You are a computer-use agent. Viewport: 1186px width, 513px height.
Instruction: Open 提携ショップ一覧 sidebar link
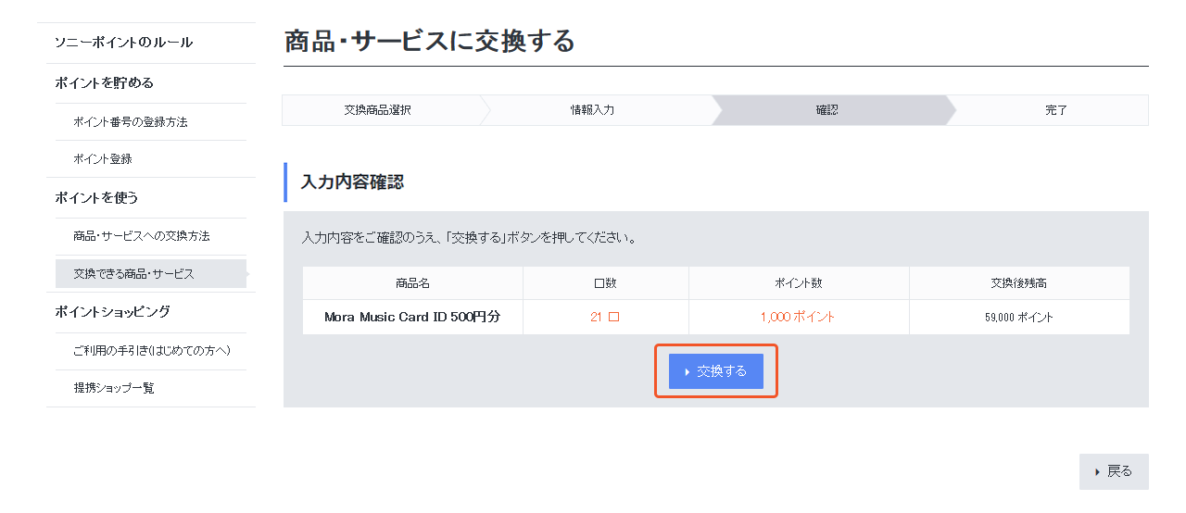point(114,388)
